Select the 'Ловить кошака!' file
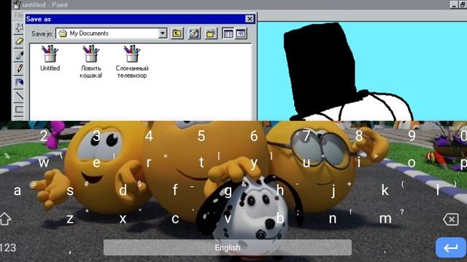 90,62
